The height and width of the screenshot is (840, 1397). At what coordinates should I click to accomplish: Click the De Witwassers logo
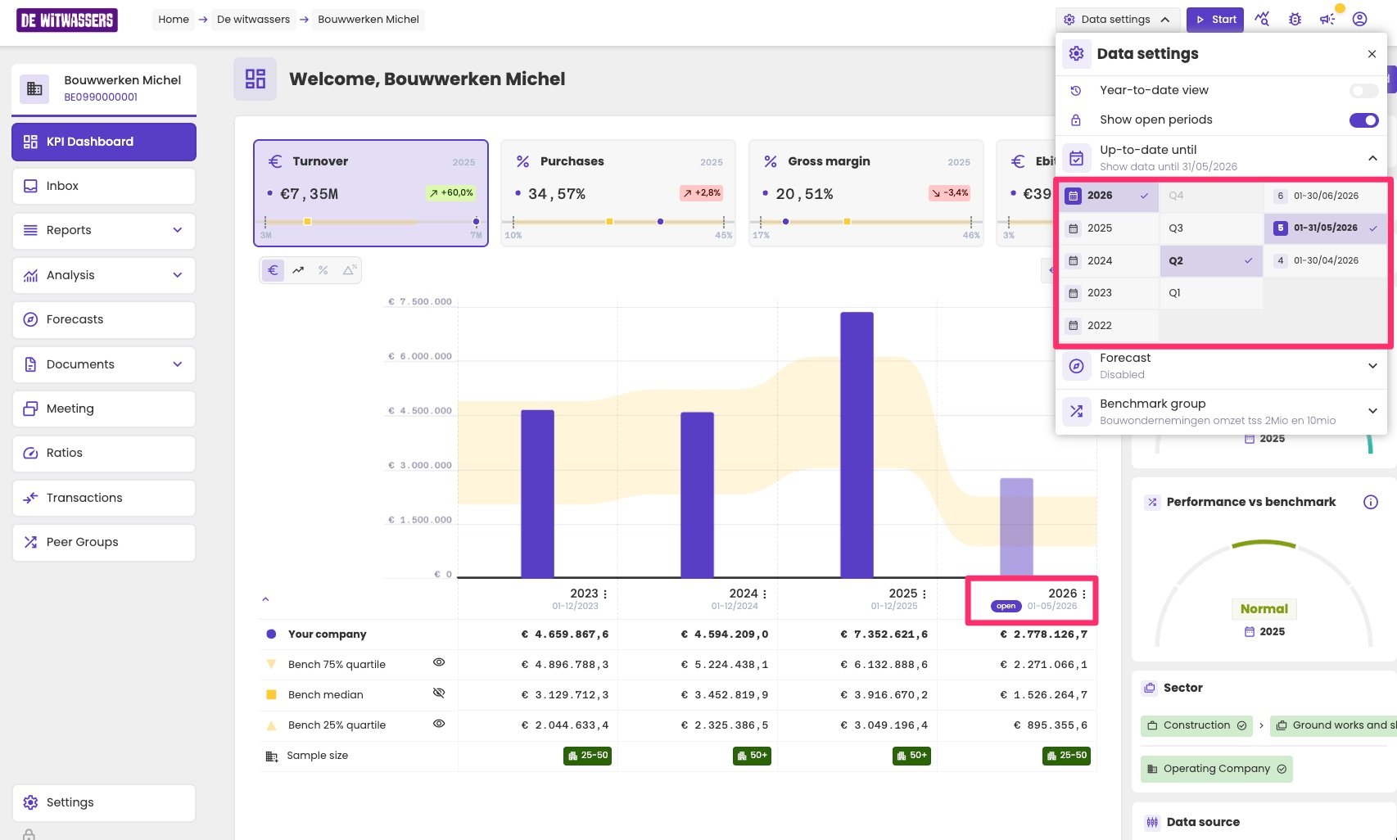[67, 20]
